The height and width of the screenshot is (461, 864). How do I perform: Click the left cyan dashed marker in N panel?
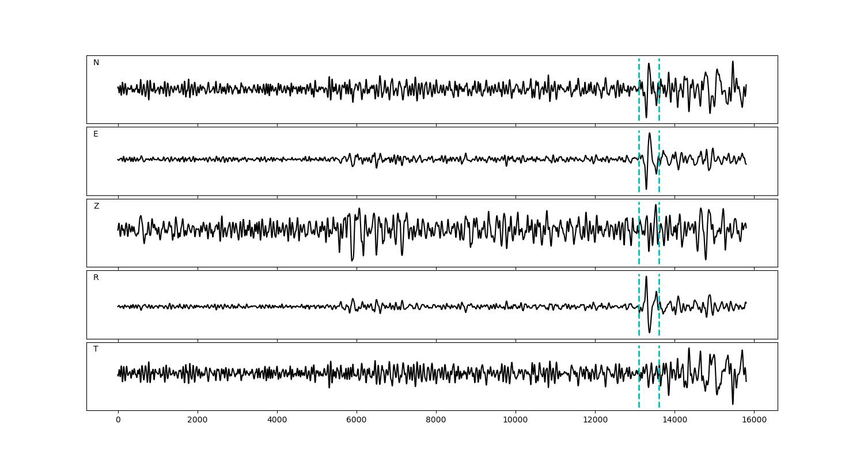click(639, 75)
